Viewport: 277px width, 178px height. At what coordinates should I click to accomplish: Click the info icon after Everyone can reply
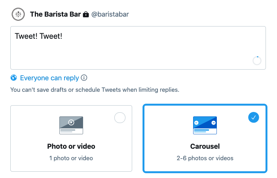coord(84,78)
